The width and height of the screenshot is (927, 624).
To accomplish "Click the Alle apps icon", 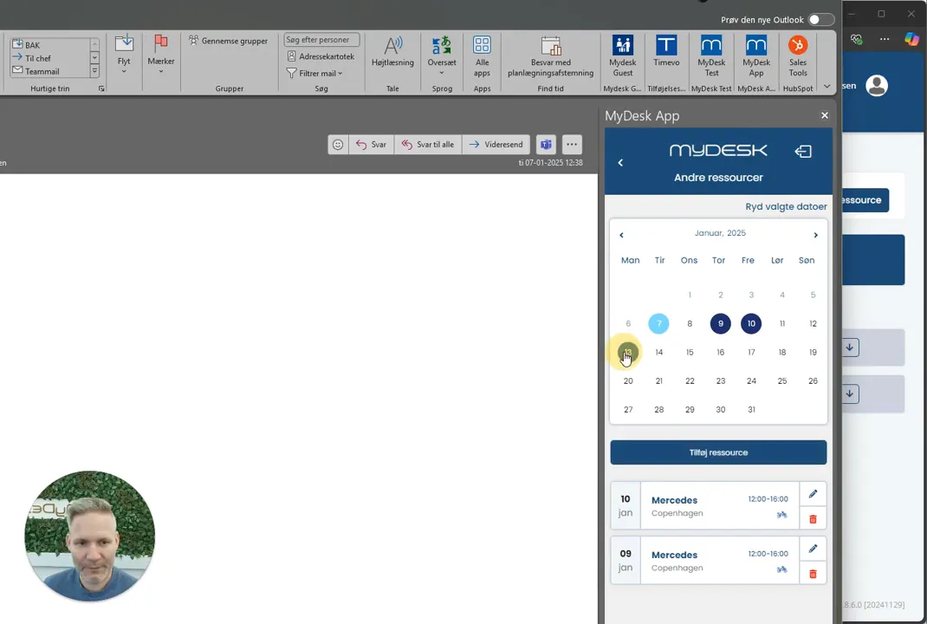I will pos(482,56).
